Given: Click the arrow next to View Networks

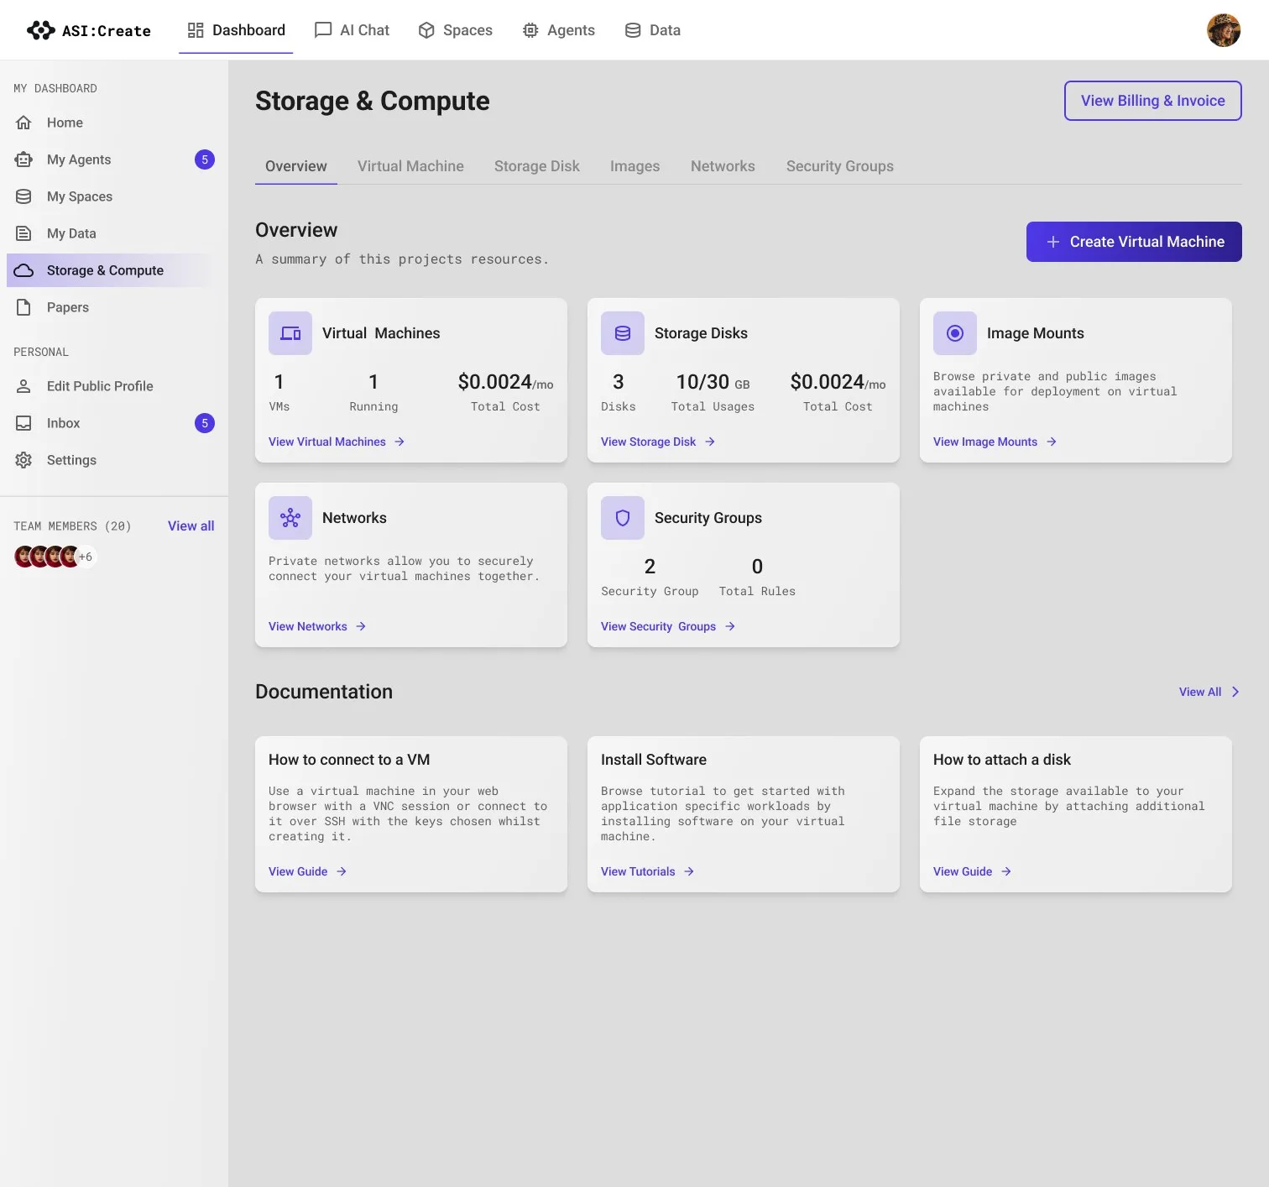Looking at the screenshot, I should [361, 626].
